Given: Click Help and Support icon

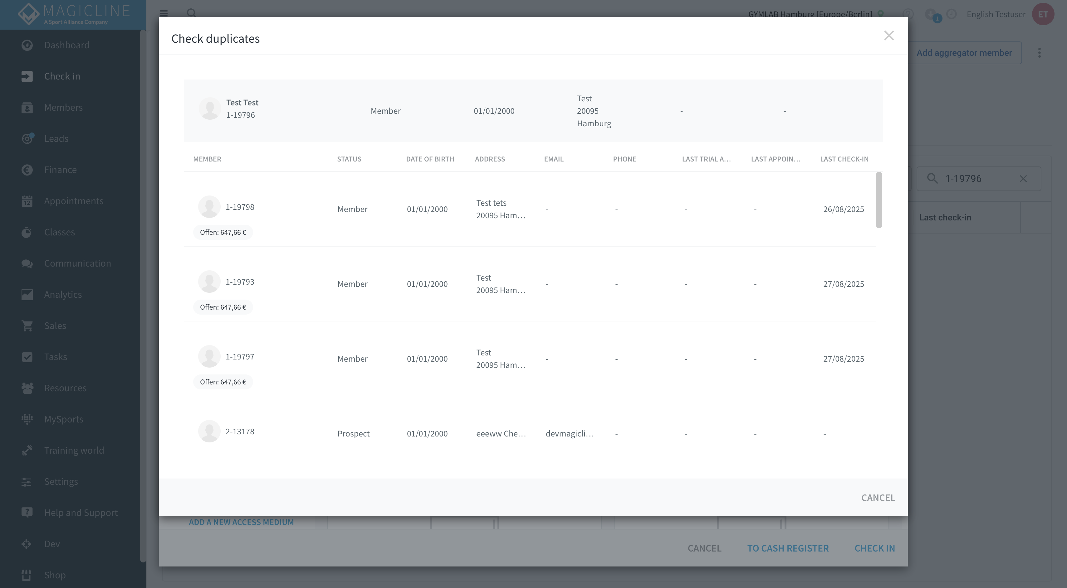Looking at the screenshot, I should [27, 513].
